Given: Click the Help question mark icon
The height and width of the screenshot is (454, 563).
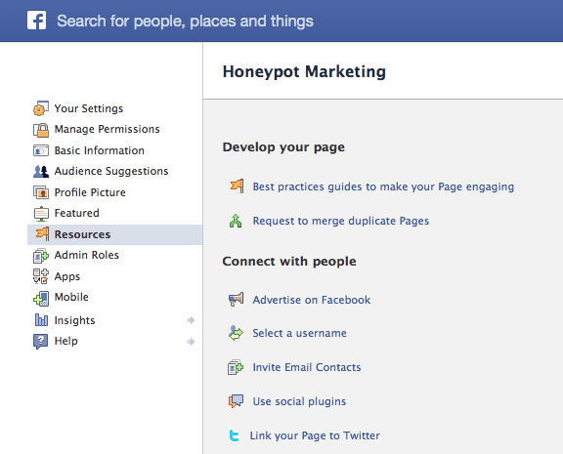Looking at the screenshot, I should [41, 341].
